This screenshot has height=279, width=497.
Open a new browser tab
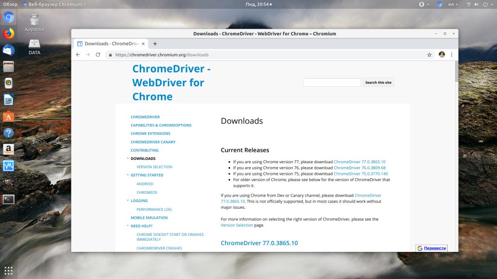(155, 44)
